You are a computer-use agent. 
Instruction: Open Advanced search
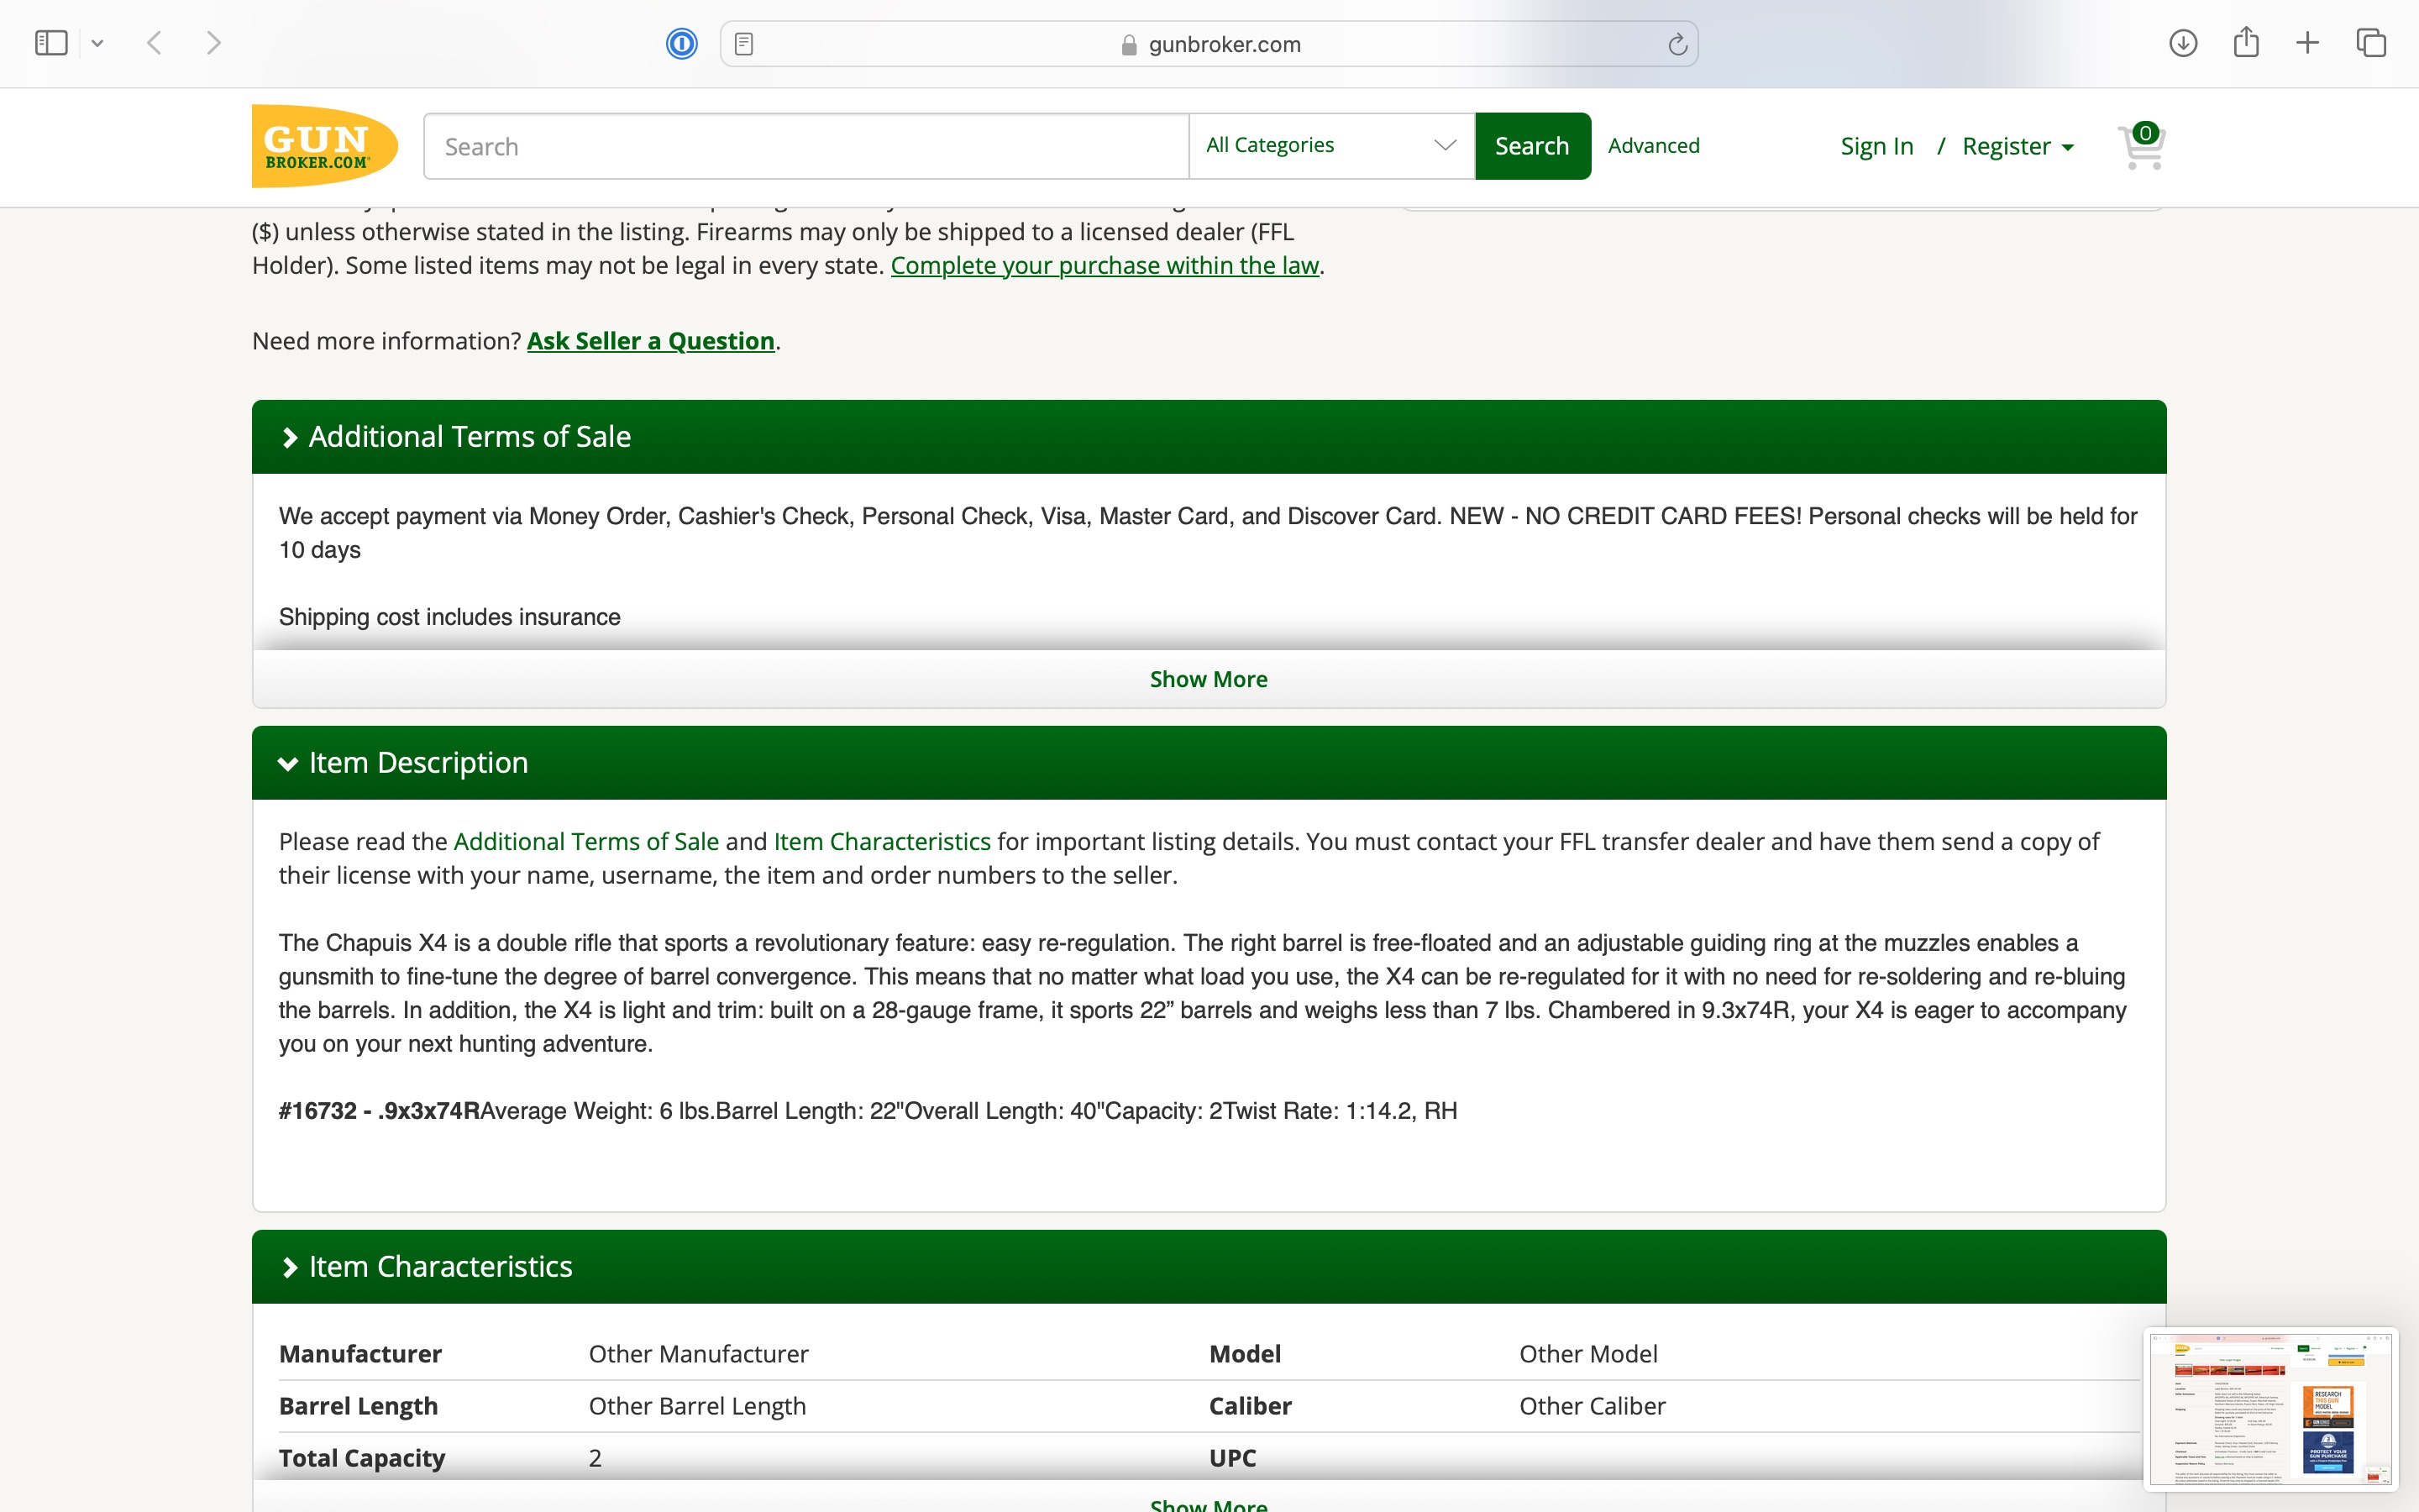tap(1653, 146)
